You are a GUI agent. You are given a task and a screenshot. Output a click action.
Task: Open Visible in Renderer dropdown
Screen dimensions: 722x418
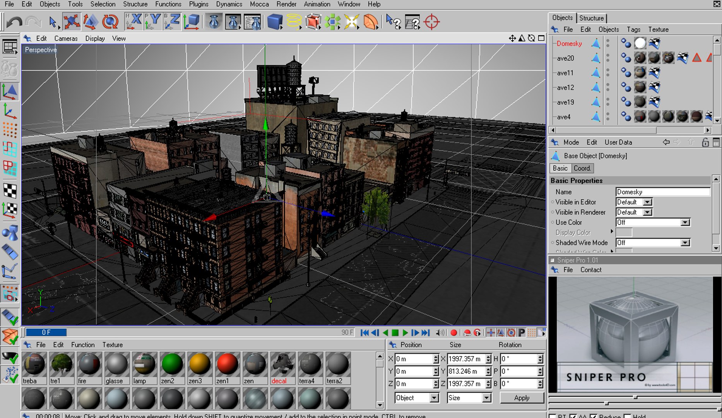[634, 212]
